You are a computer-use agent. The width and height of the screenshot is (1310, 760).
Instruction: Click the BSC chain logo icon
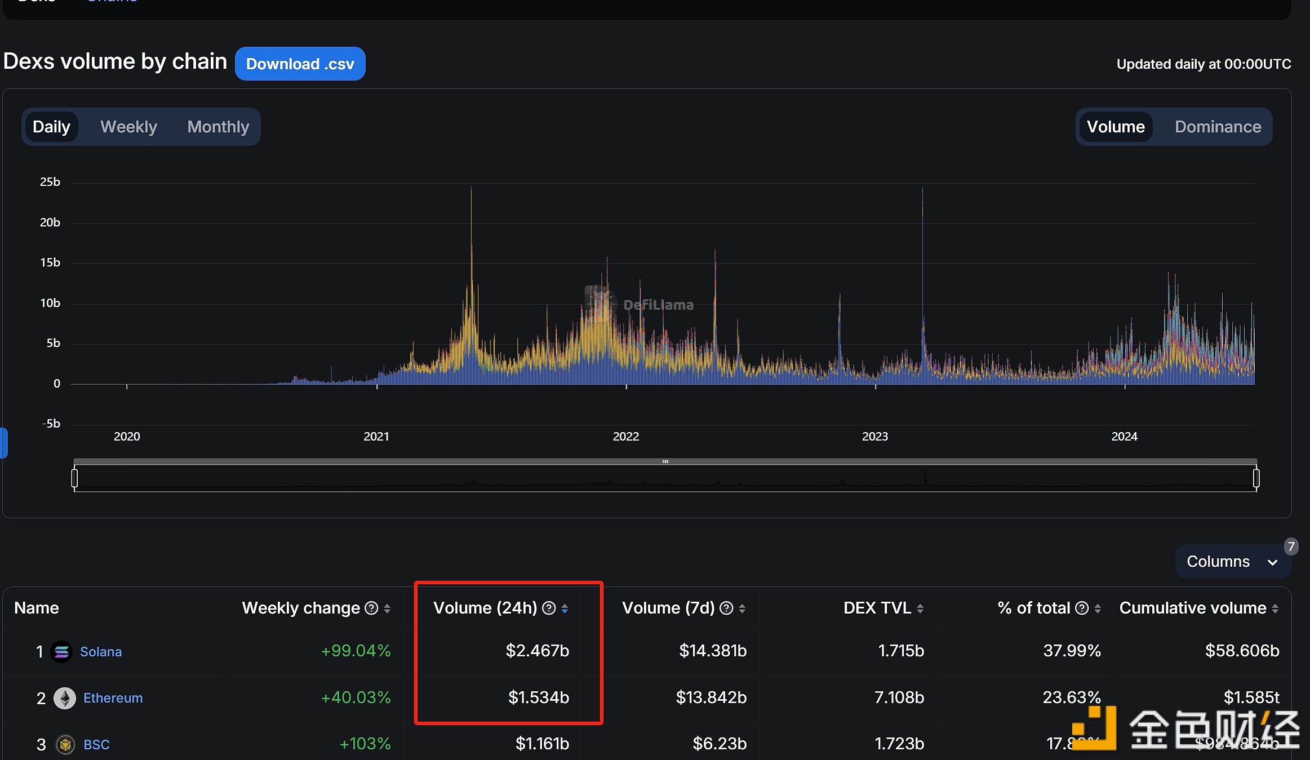tap(65, 745)
